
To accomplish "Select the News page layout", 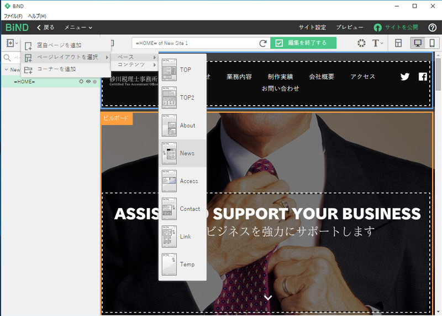I will (182, 153).
